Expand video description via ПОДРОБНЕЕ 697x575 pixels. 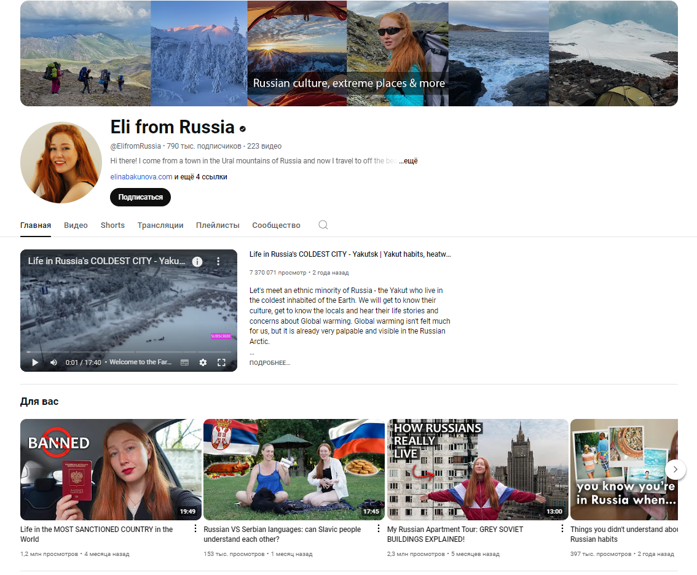tap(270, 363)
